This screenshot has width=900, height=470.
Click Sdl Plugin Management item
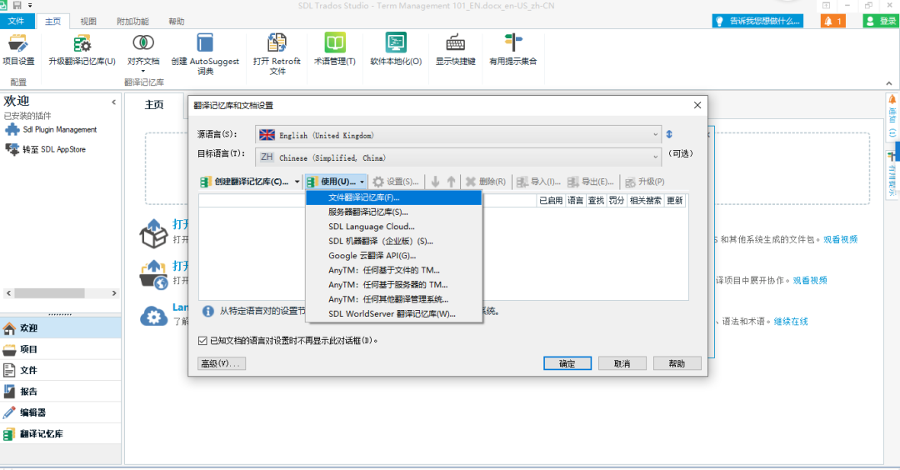click(51, 130)
